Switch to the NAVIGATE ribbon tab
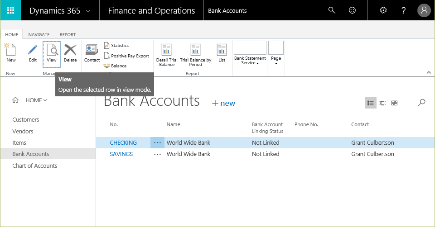 tap(39, 35)
